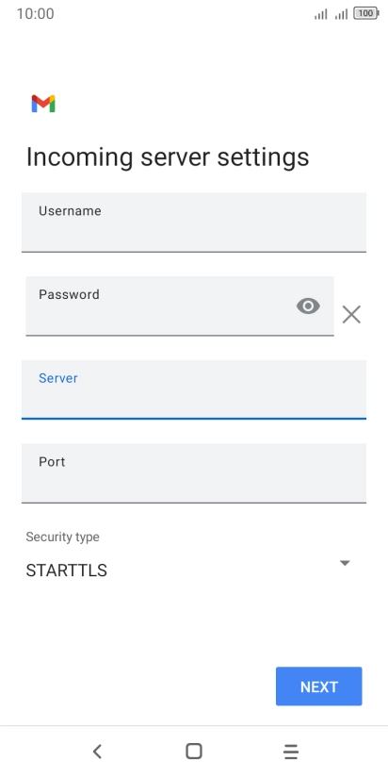Tap the battery indicator in status bar
Viewport: 388px width, 777px height.
coord(366,14)
